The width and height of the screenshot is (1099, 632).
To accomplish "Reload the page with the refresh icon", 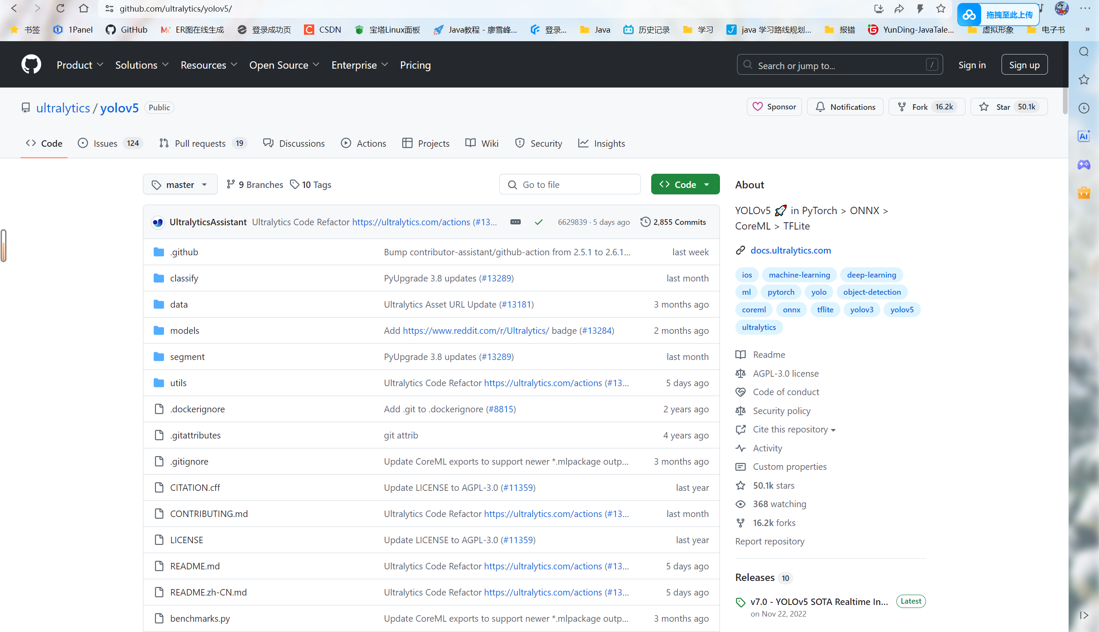I will [x=61, y=8].
